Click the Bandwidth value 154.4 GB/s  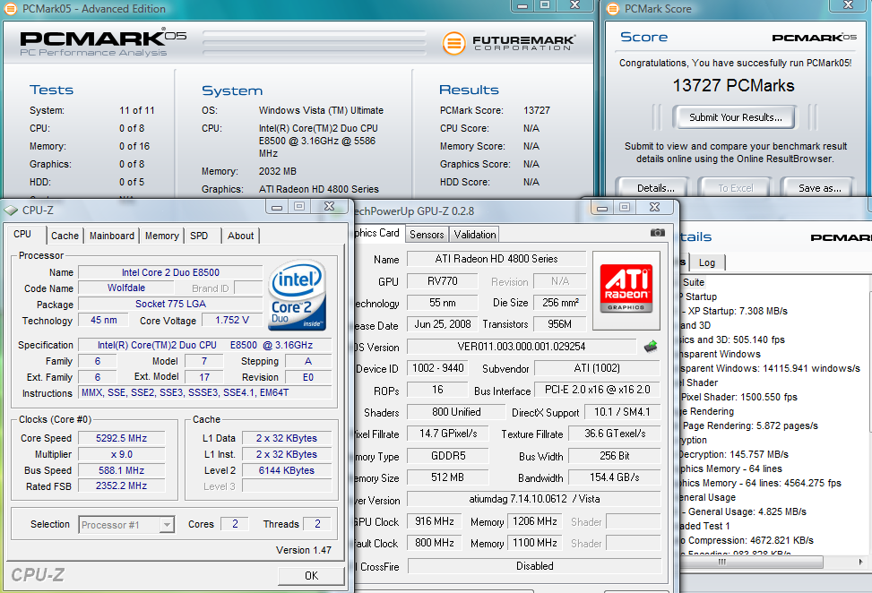coord(615,477)
